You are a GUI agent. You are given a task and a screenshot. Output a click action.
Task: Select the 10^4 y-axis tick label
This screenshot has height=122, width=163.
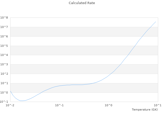4,55
